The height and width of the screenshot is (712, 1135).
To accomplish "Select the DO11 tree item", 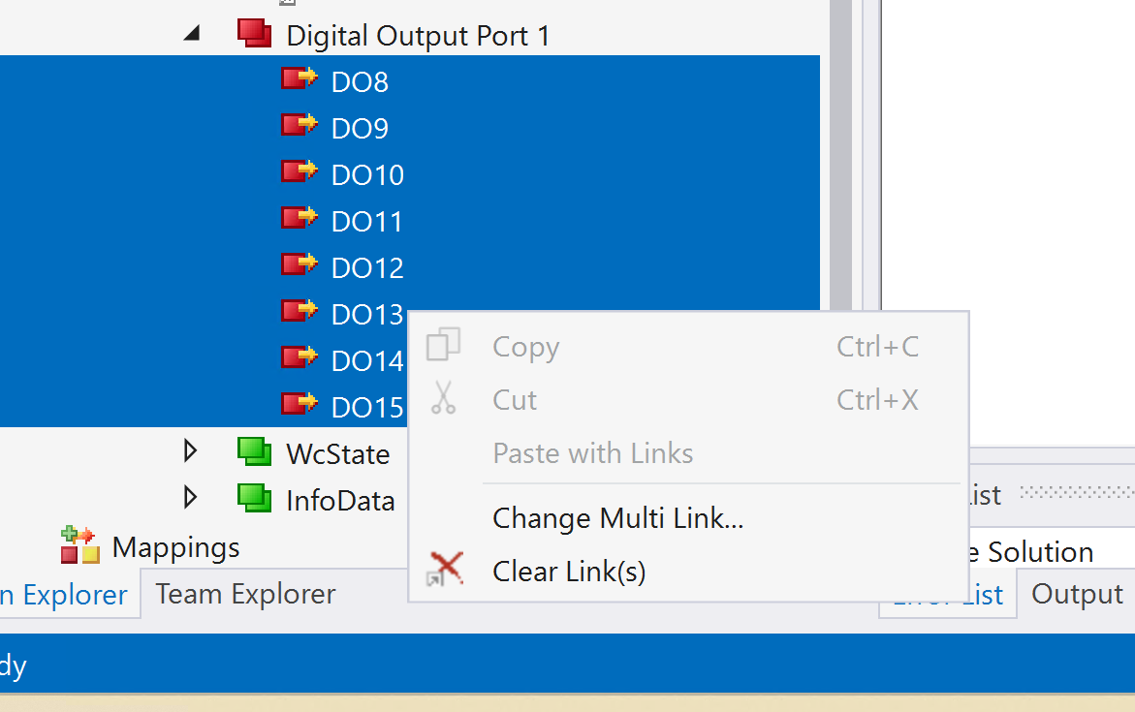I will coord(366,222).
